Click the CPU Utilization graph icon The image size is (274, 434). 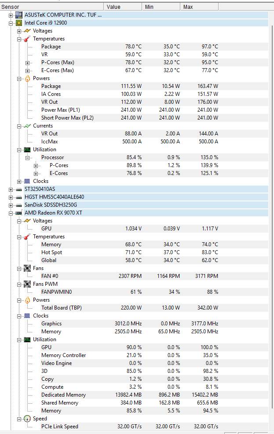pyautogui.click(x=27, y=150)
